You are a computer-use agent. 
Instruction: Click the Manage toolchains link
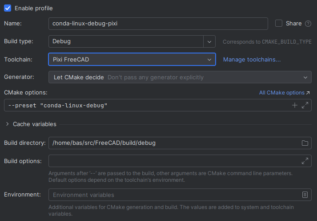pyautogui.click(x=252, y=59)
